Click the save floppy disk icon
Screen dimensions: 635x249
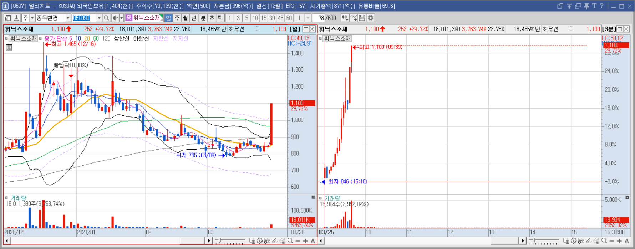click(362, 18)
